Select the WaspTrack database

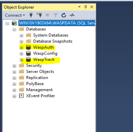(44, 60)
